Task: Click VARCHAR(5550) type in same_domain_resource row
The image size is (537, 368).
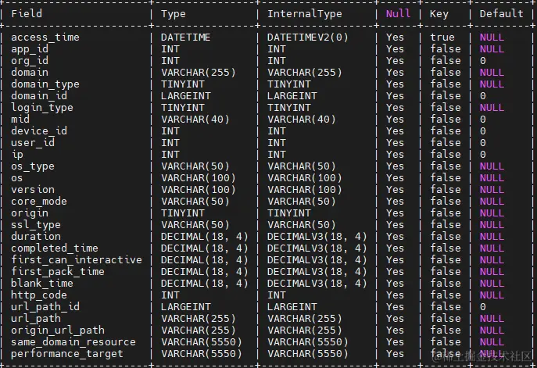Action: (x=202, y=341)
